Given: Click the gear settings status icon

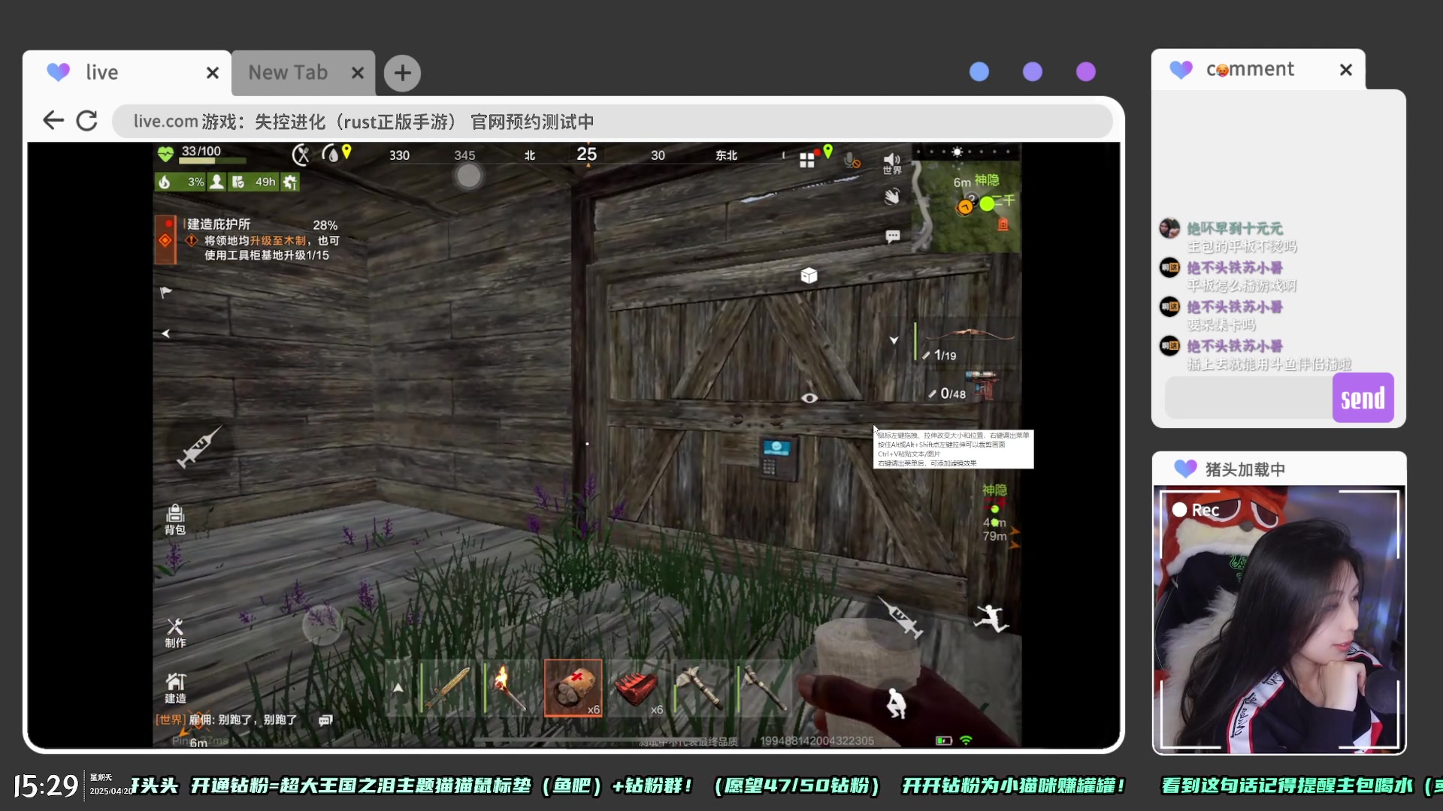Looking at the screenshot, I should (290, 182).
